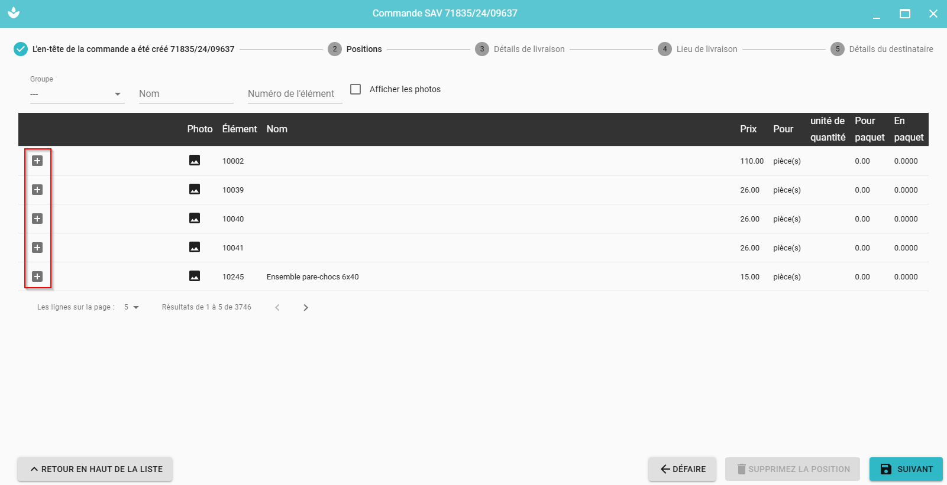The image size is (947, 485).
Task: Enable the Afficher les photos checkbox
Action: [x=355, y=89]
